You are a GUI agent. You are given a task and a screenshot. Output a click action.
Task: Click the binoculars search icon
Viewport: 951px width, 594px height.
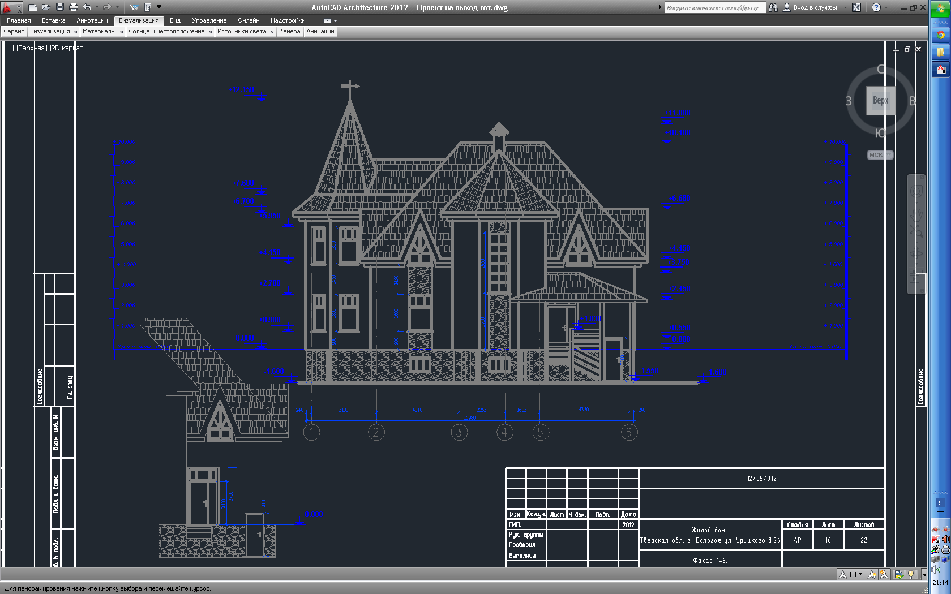tap(773, 7)
